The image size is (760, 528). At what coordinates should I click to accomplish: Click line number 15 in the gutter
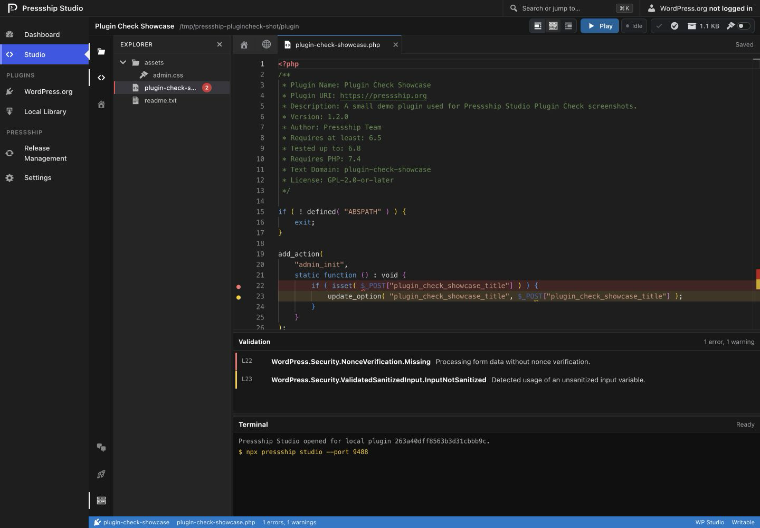coord(260,212)
